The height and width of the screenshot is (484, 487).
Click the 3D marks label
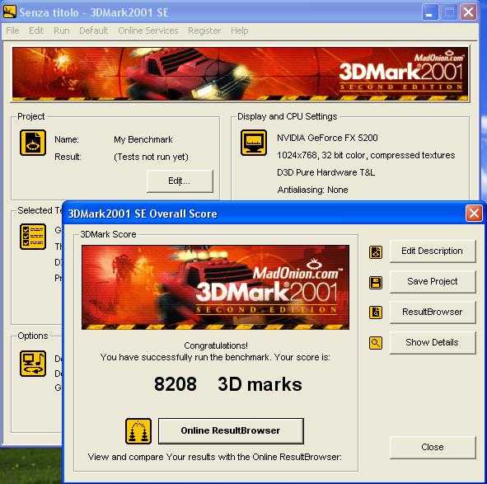260,384
